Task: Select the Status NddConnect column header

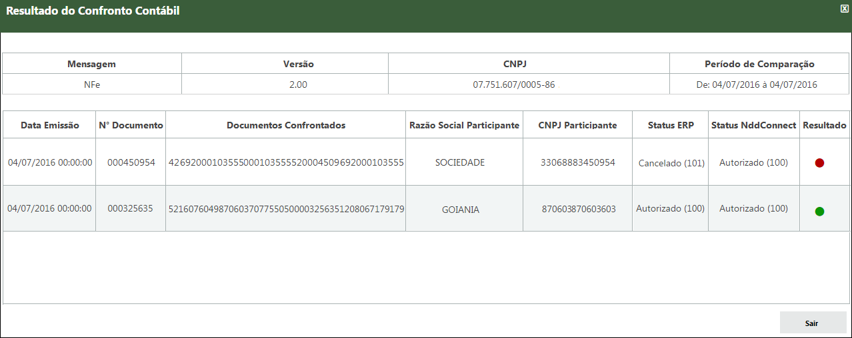Action: (x=754, y=125)
